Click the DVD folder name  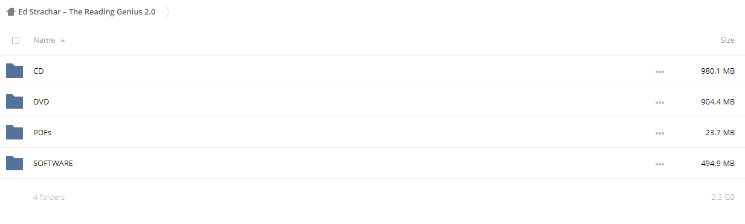click(41, 101)
